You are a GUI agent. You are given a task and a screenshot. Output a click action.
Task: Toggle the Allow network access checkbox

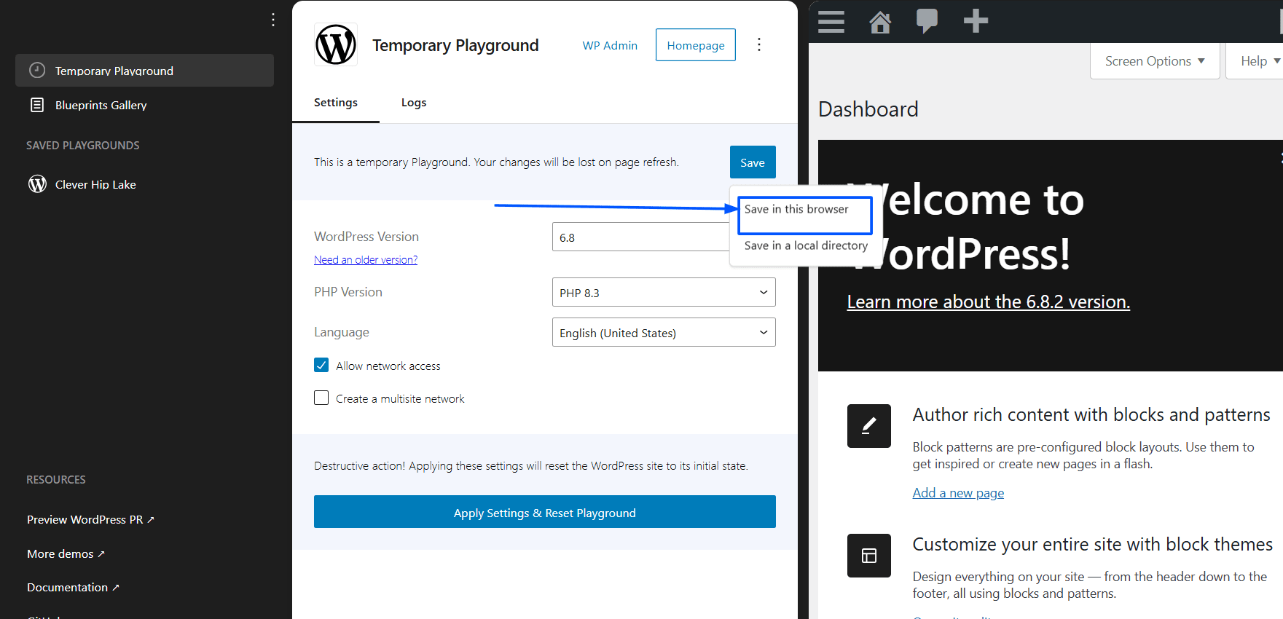coord(321,365)
